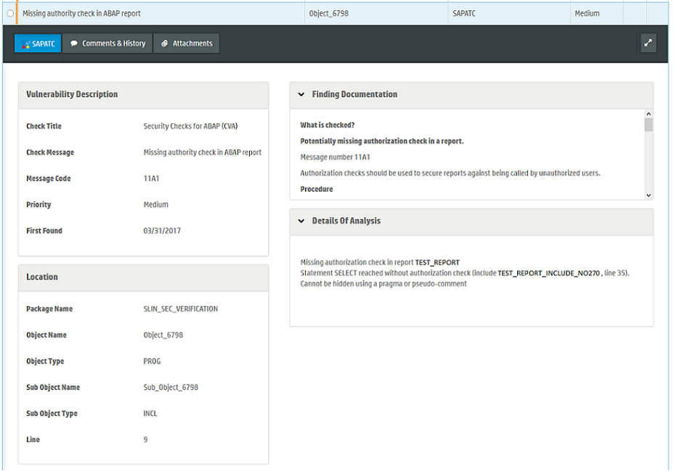
Task: Click the SAPATC cell in the finding row
Action: 463,13
